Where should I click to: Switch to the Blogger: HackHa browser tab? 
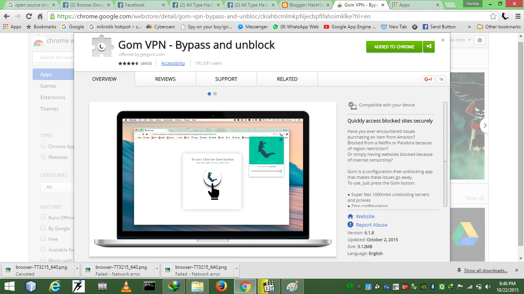tap(306, 5)
